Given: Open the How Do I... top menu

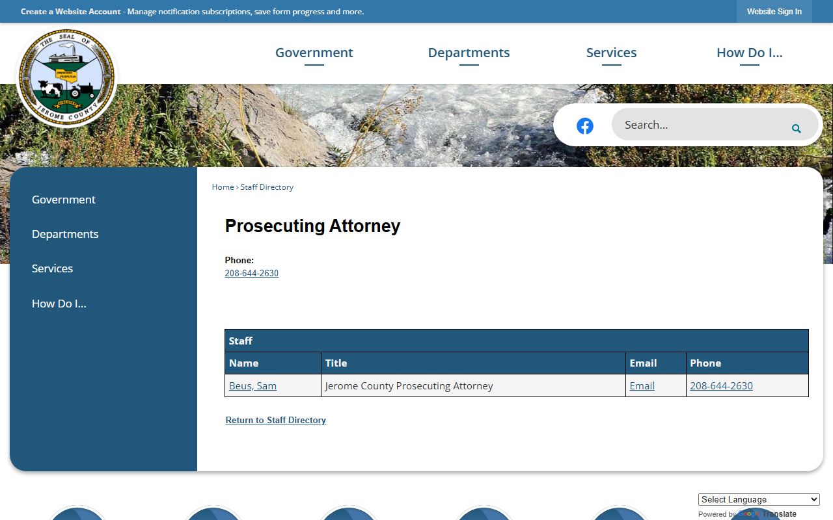Looking at the screenshot, I should click(x=750, y=53).
